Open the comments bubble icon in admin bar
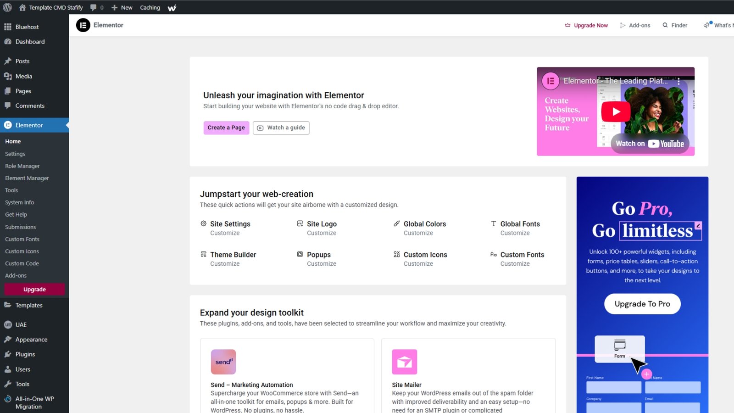This screenshot has height=413, width=734. pyautogui.click(x=94, y=7)
